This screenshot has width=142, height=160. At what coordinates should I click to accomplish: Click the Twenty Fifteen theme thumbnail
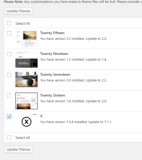[27, 39]
